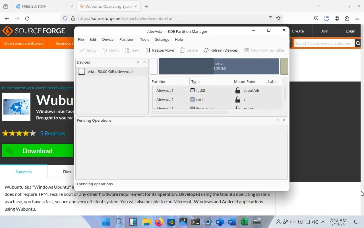Sort by the Label column header
Screen dimensions: 364x228
274,82
